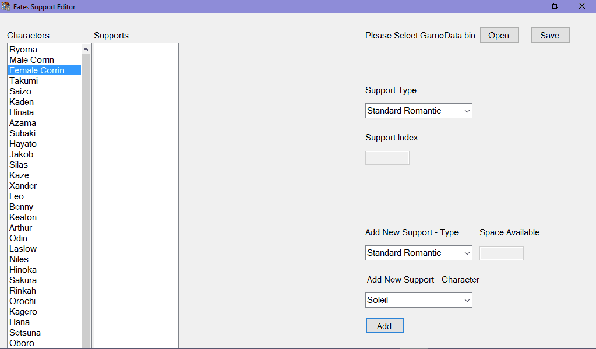Close the Fates Support Editor window
The image size is (596, 349).
pos(582,6)
